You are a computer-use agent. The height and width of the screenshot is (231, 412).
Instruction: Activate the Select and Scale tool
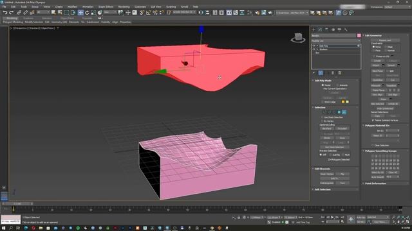93,13
